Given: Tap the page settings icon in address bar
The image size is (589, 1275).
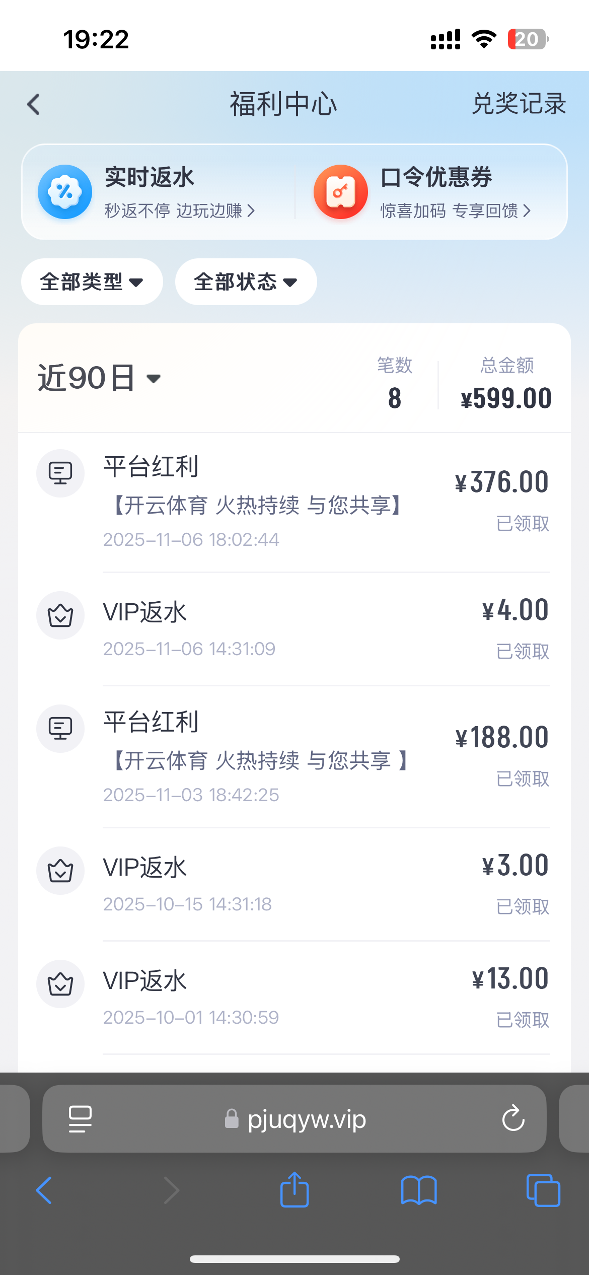Looking at the screenshot, I should pyautogui.click(x=80, y=1118).
